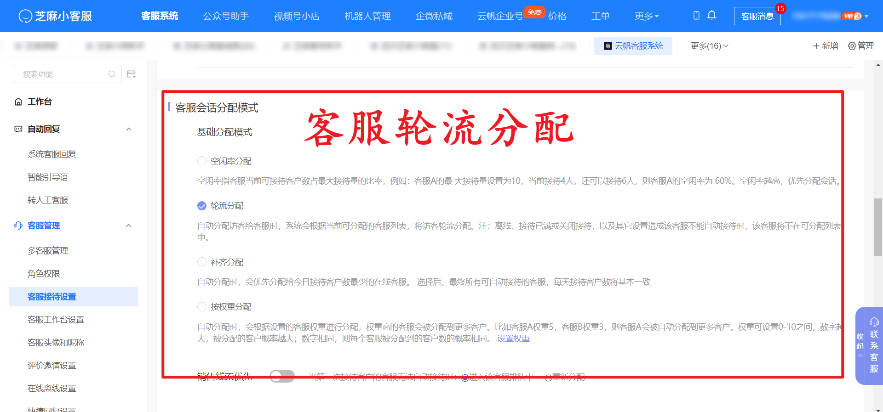This screenshot has height=412, width=883.
Task: Click the plus icon for 新增
Action: tap(816, 46)
